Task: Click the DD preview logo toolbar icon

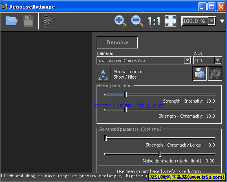Action: [48, 20]
